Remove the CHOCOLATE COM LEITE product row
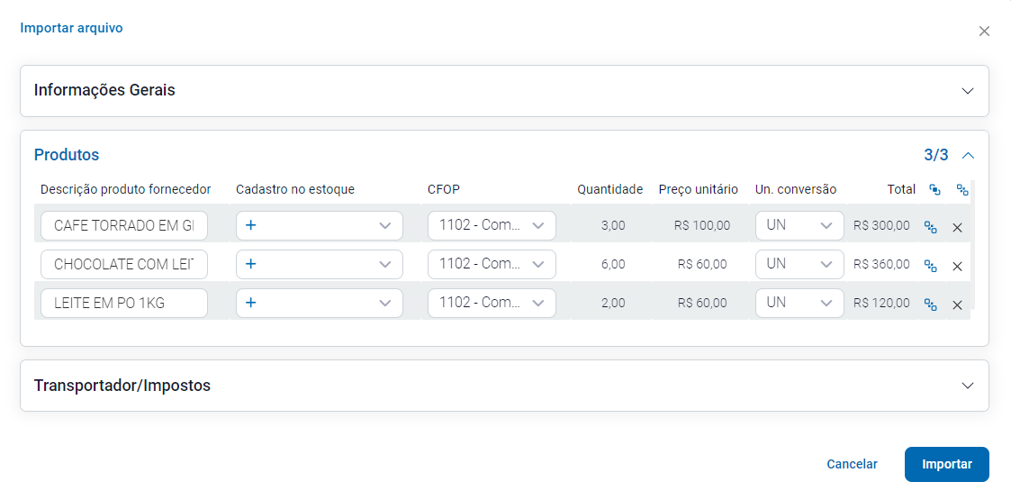Screen dimensions: 1011x500 (957, 266)
